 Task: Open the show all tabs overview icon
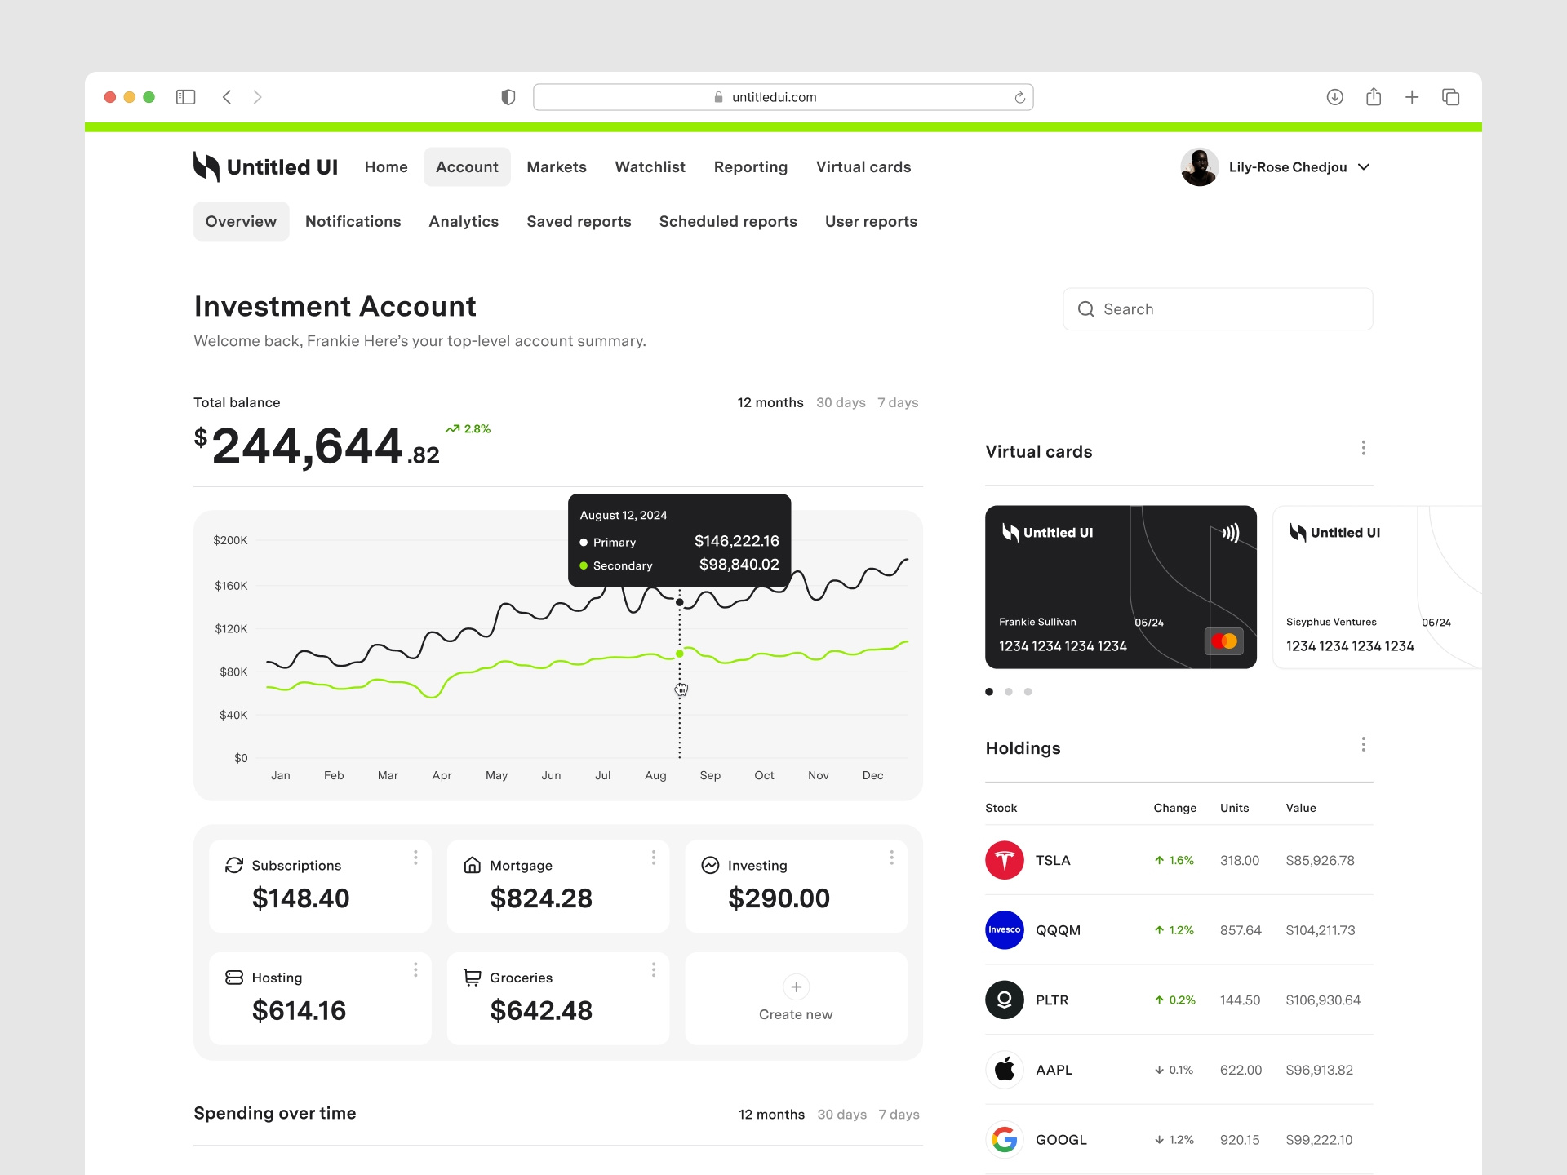(1450, 97)
